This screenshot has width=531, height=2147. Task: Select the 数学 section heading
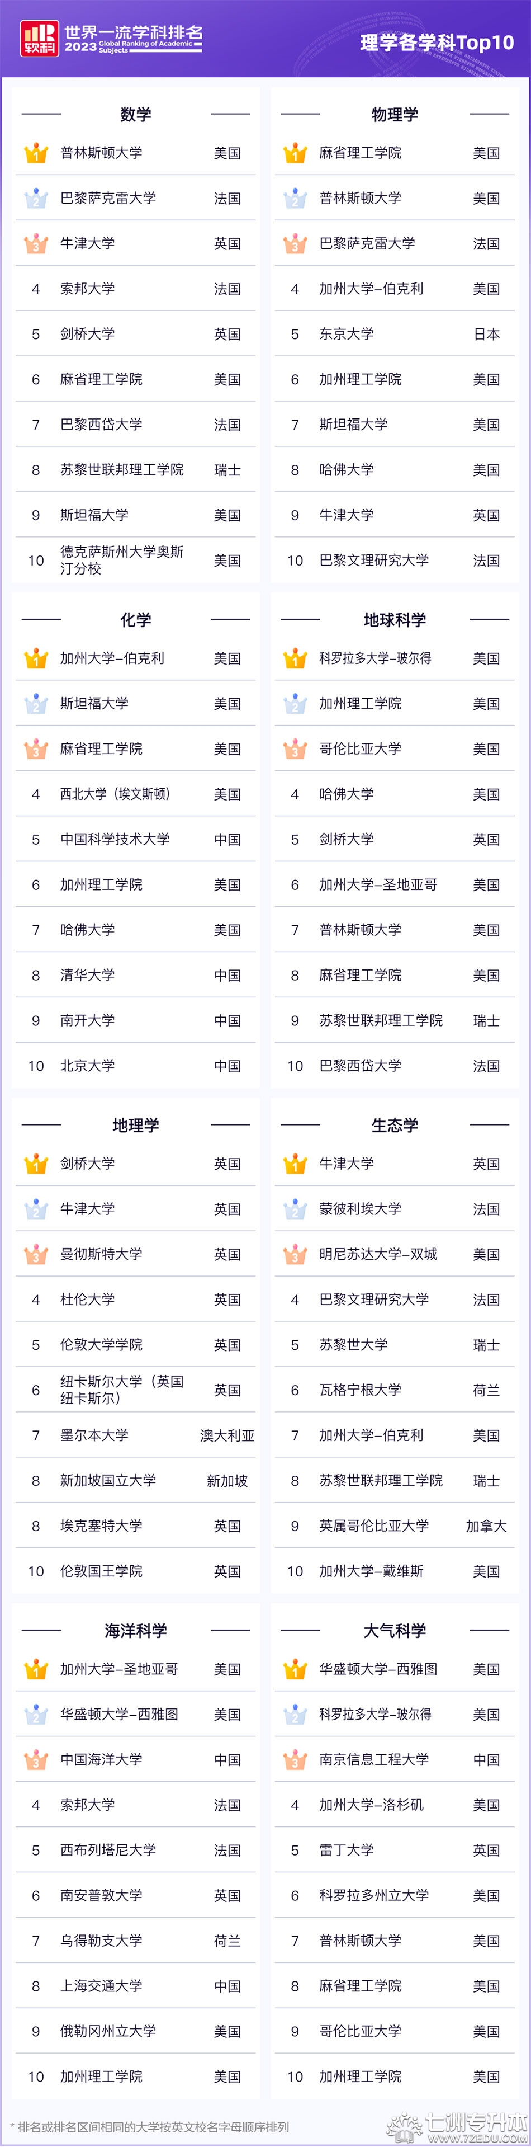click(136, 114)
